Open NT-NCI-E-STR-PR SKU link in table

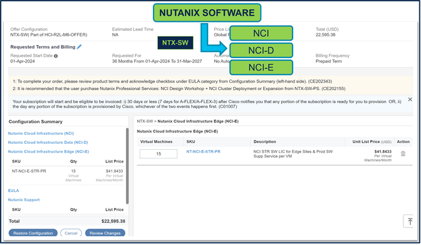203,151
